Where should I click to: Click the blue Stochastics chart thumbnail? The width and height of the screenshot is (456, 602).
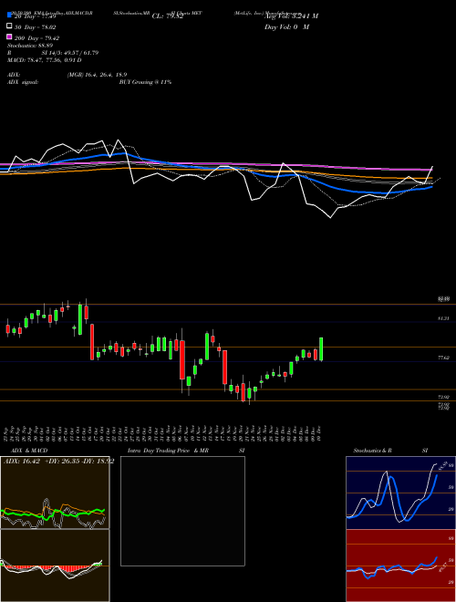pyautogui.click(x=400, y=493)
